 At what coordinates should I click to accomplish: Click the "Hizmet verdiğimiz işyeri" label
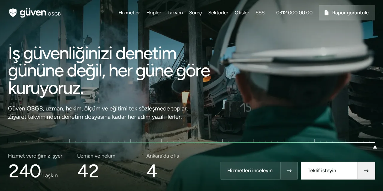(36, 156)
